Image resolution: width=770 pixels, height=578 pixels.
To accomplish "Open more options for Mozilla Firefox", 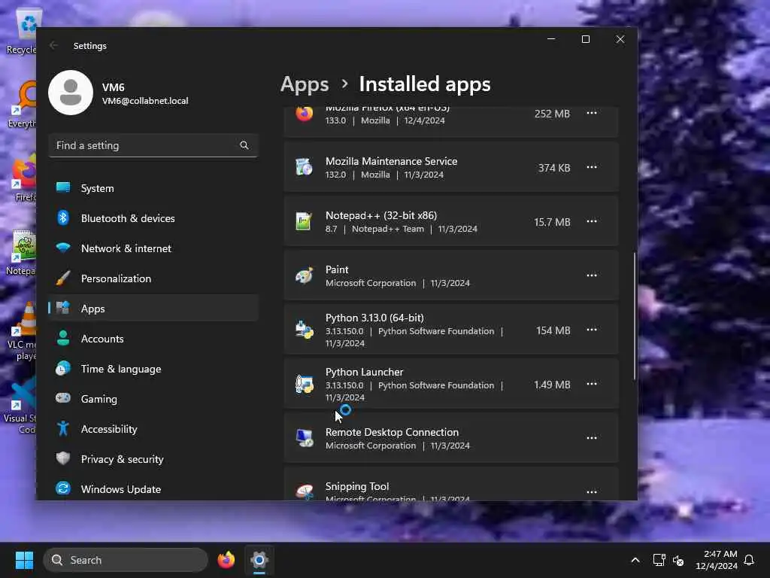I will [592, 113].
